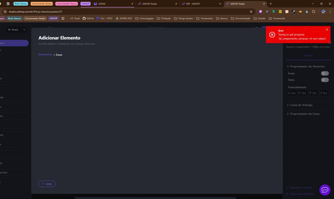Click the Chrome profile avatar
This screenshot has height=199, width=334.
pyautogui.click(x=323, y=12)
